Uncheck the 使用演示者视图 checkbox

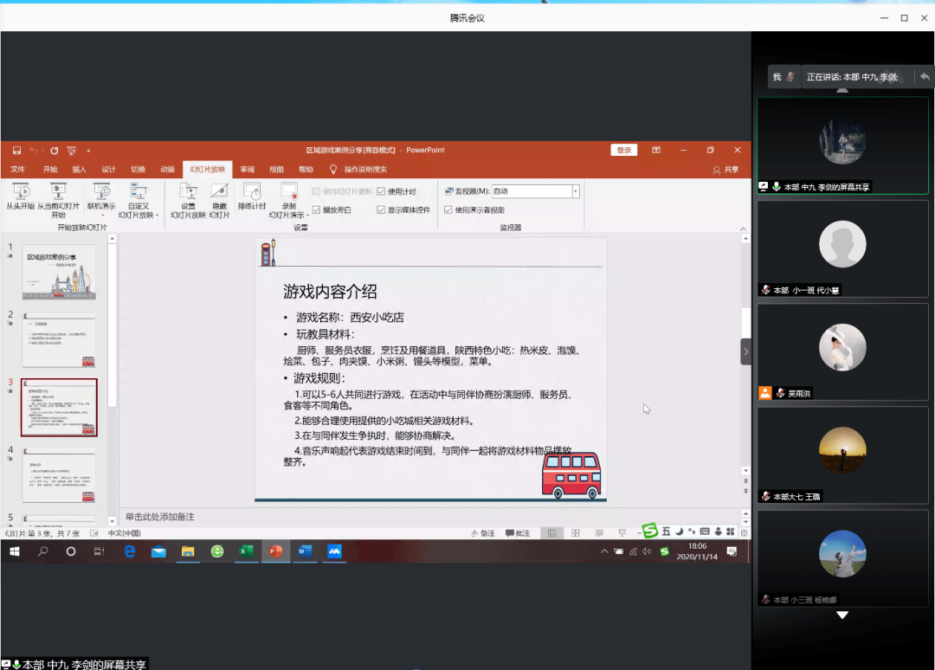pyautogui.click(x=448, y=209)
